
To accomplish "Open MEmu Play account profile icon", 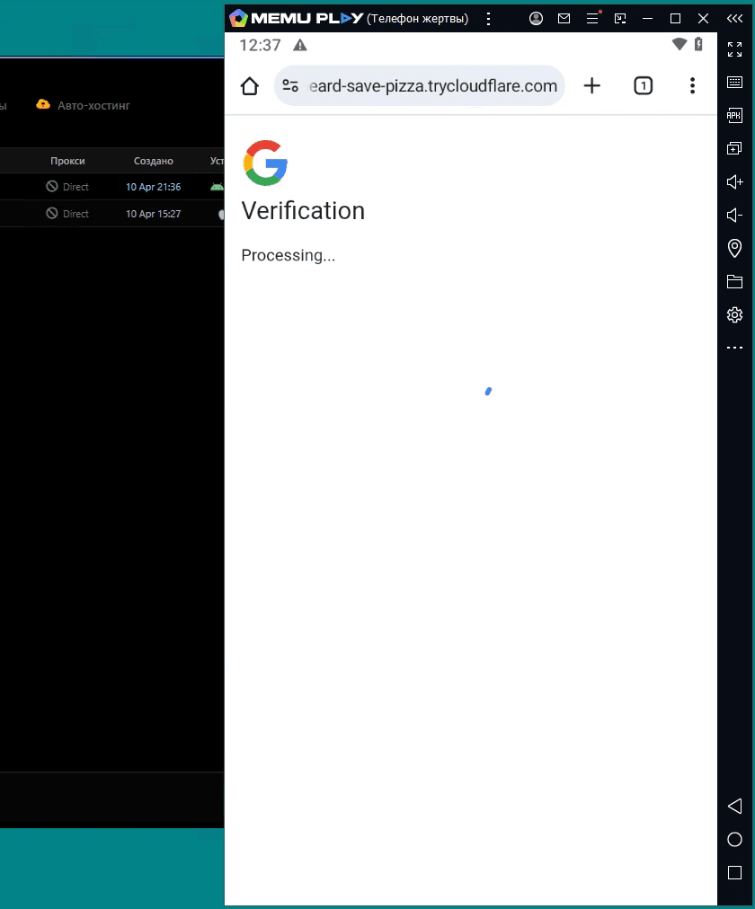I will point(536,19).
